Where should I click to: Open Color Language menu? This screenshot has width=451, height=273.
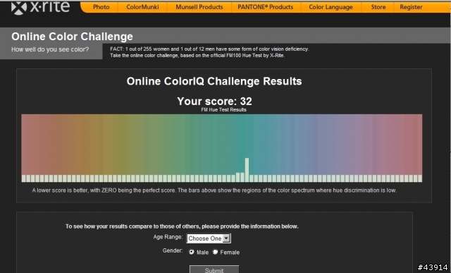(330, 7)
